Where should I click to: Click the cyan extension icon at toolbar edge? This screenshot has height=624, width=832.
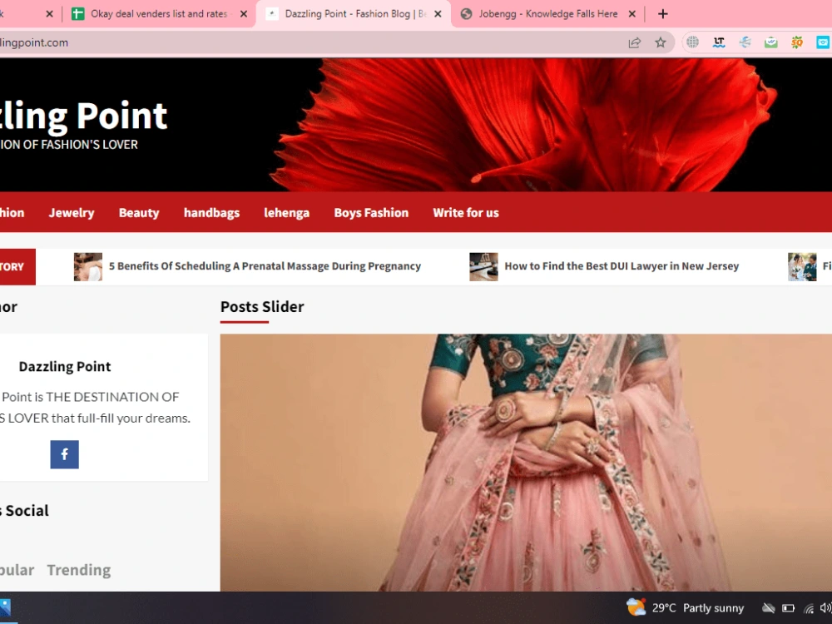tap(823, 42)
